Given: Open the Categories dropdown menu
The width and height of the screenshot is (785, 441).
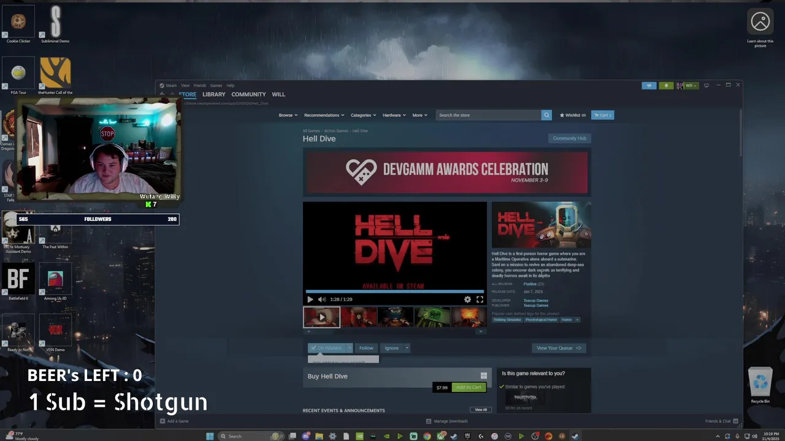Looking at the screenshot, I should pos(363,115).
